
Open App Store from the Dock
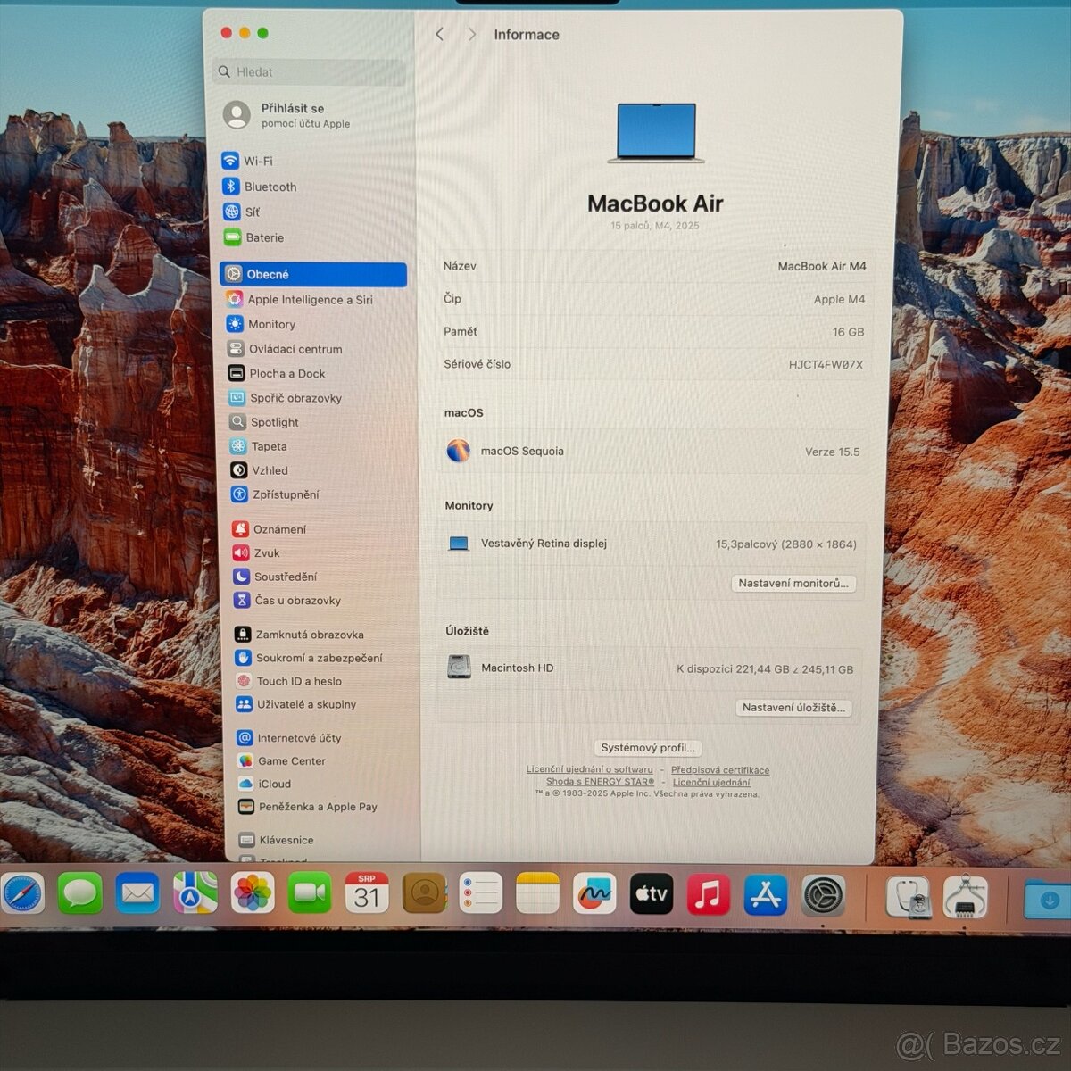766,895
